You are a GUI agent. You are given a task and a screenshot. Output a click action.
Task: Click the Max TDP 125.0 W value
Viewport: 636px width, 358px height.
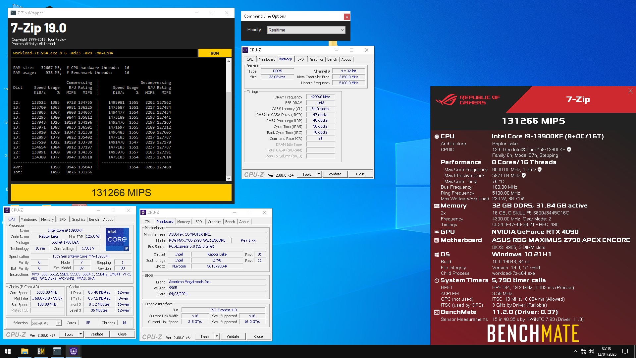(92, 236)
